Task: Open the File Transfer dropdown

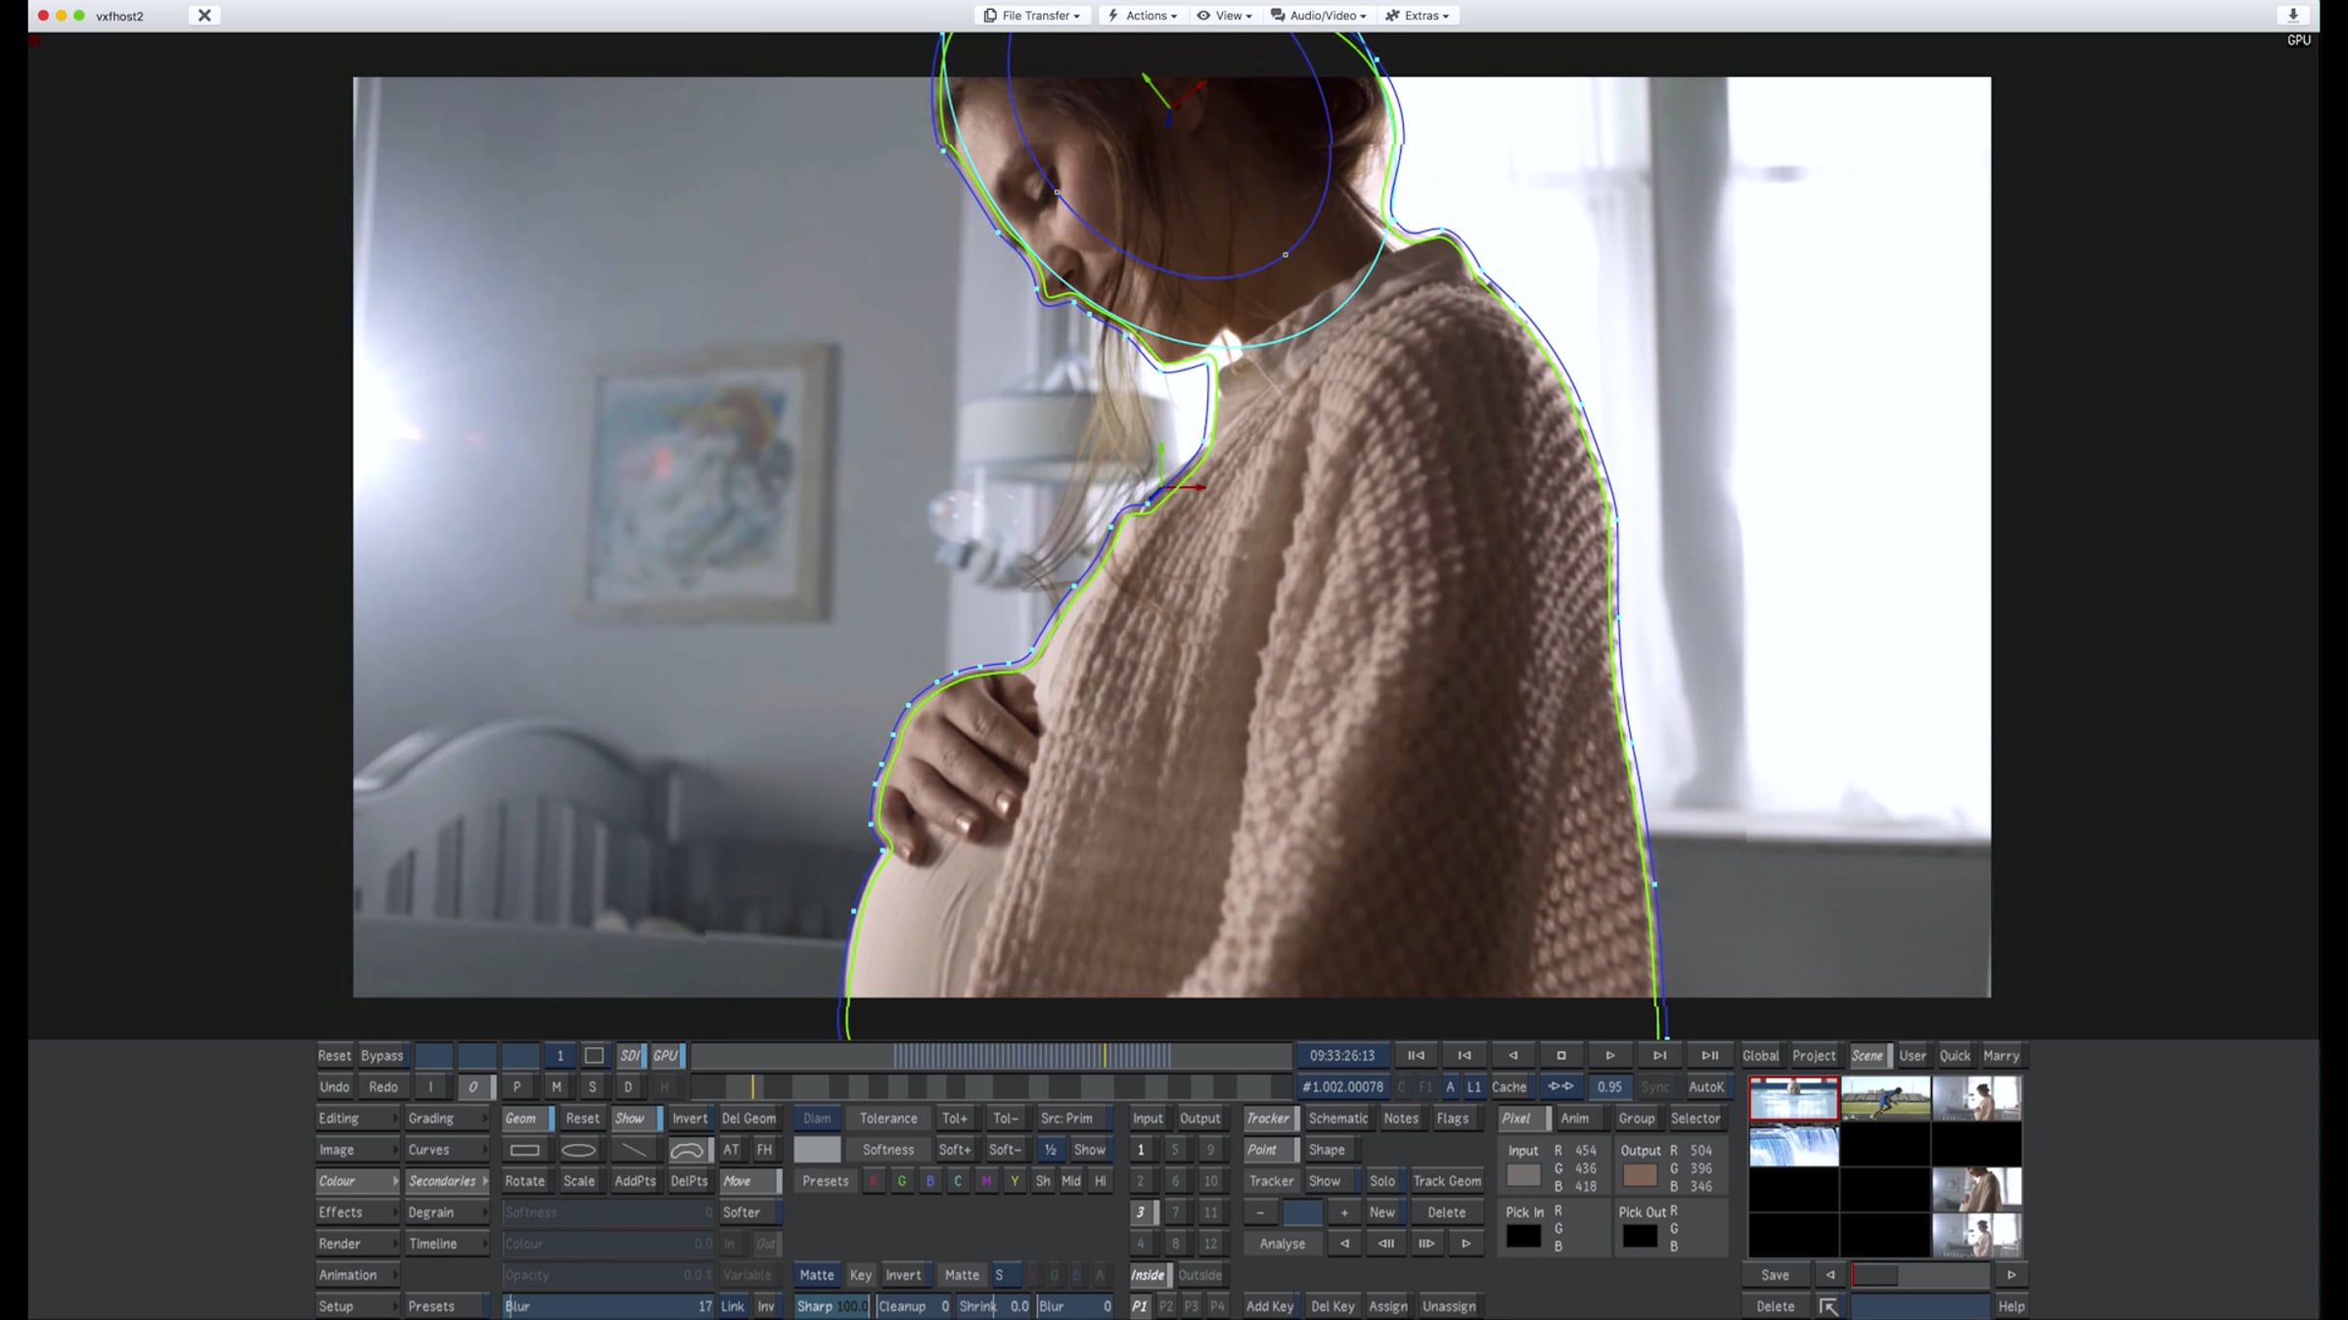Action: (1032, 16)
